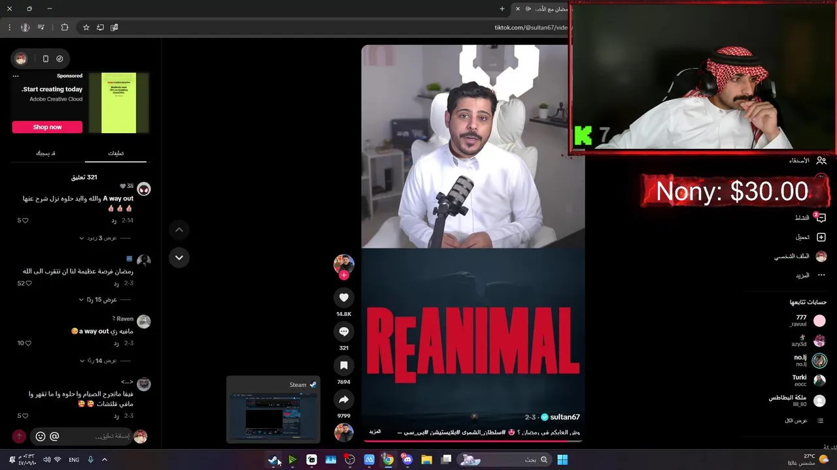Click the translate page icon in address bar

pyautogui.click(x=114, y=27)
